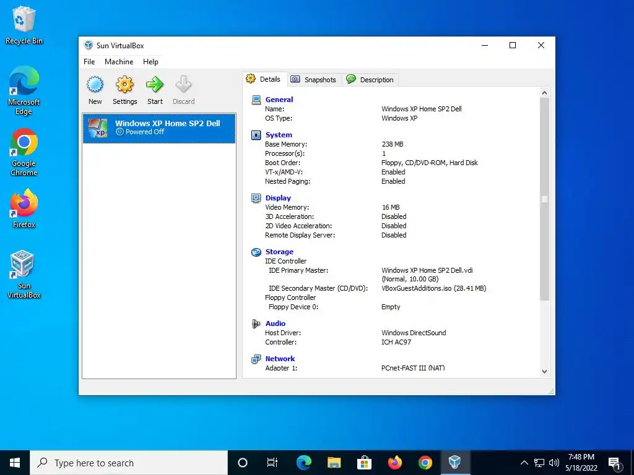
Task: Click the 238 MB base memory value
Action: click(x=392, y=144)
